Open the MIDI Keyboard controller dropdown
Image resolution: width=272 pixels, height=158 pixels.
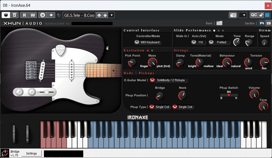148,42
